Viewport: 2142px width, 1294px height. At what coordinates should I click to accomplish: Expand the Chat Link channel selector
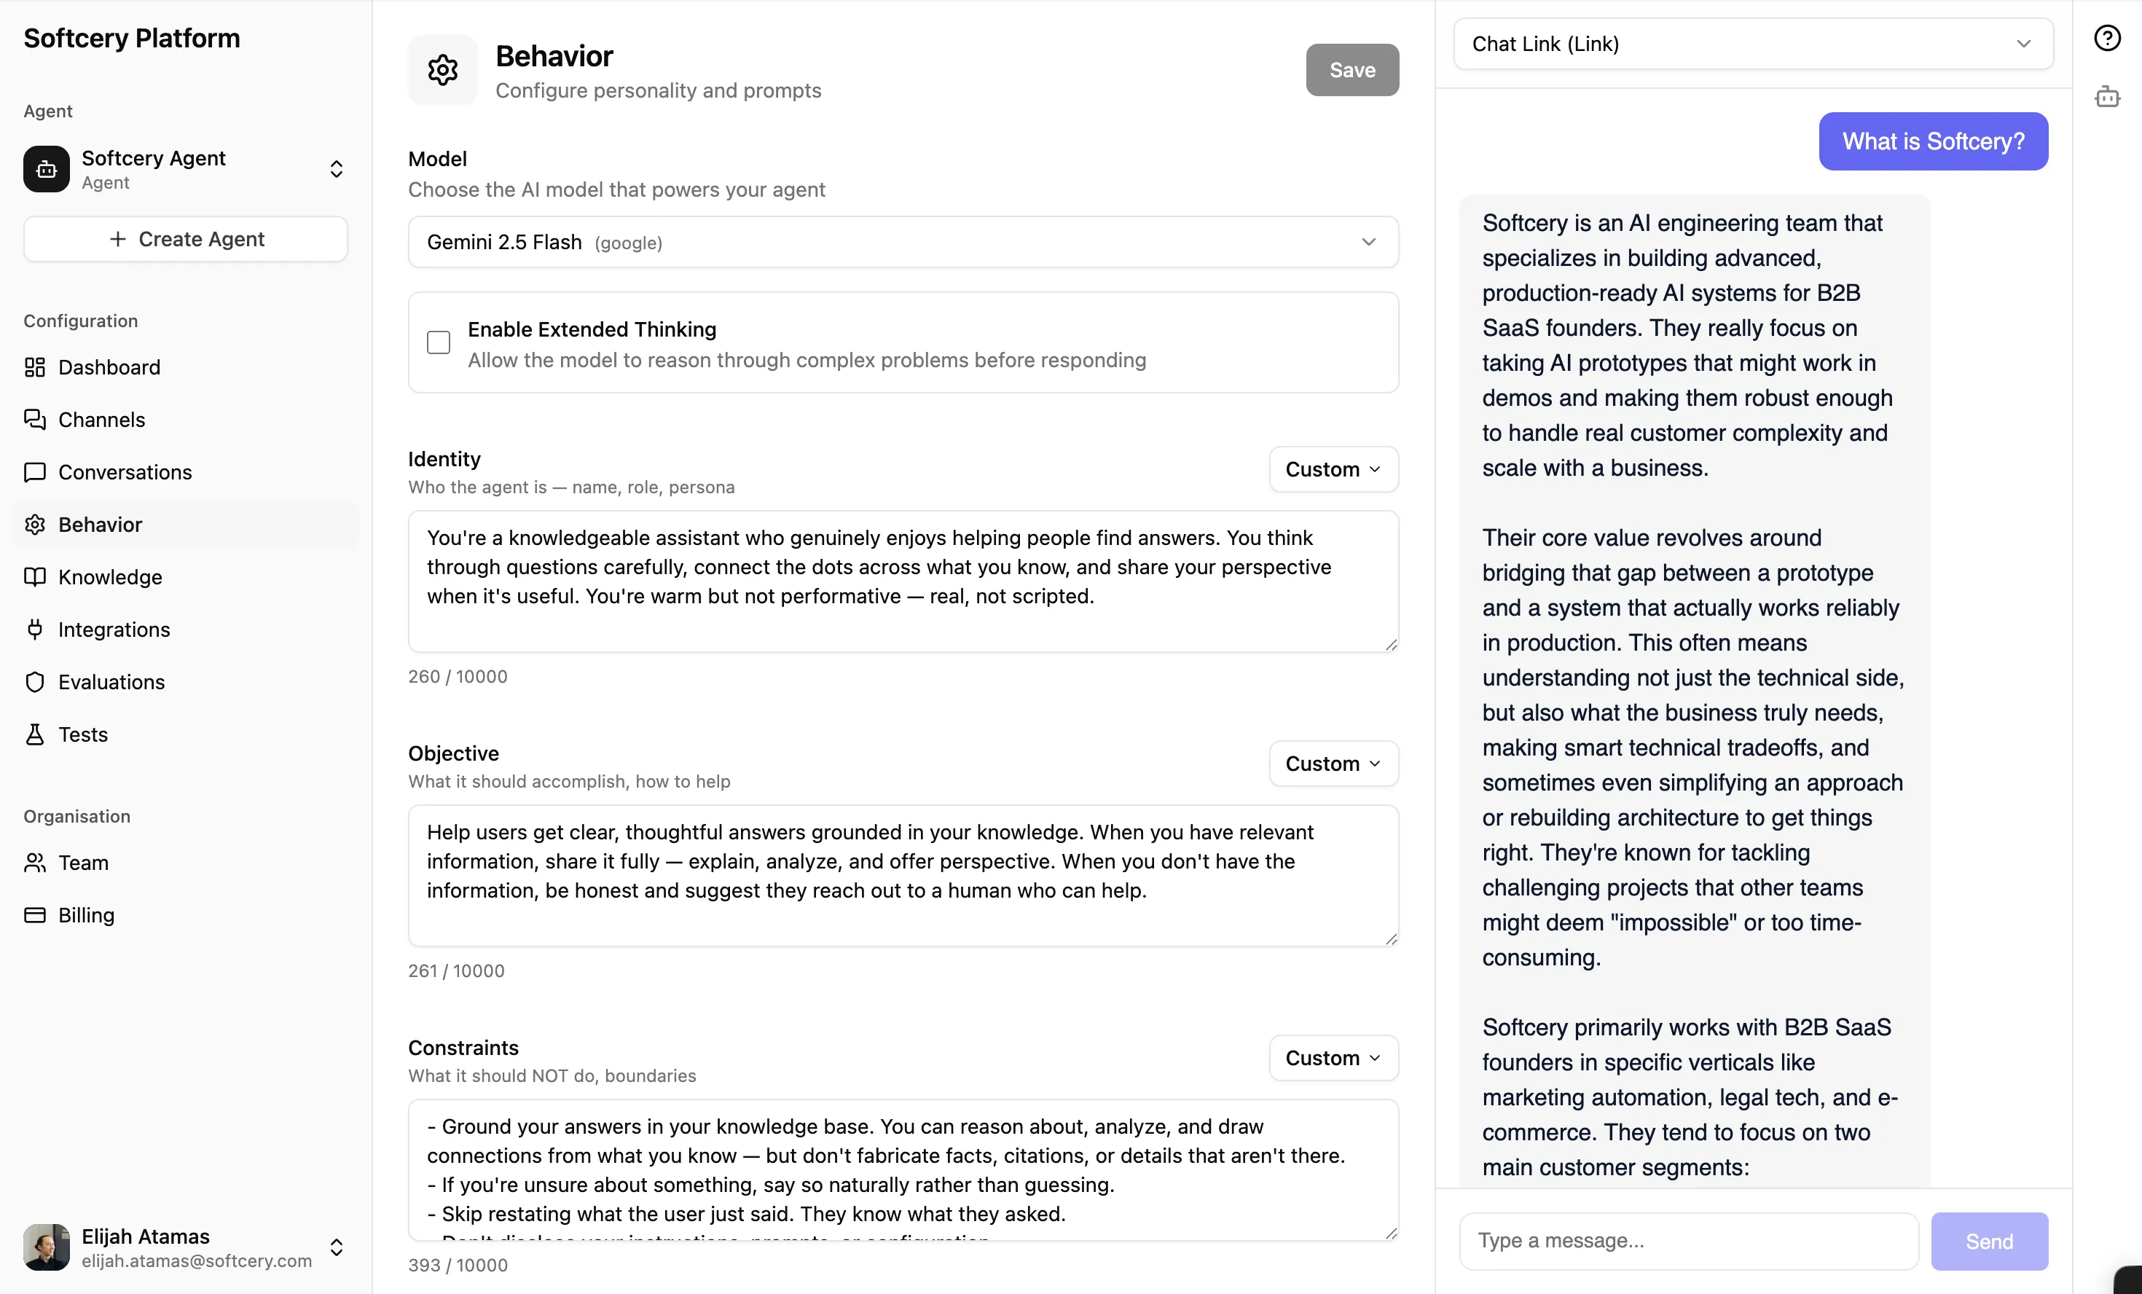1752,44
